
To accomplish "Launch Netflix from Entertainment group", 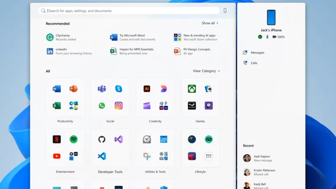I will [x=57, y=139].
